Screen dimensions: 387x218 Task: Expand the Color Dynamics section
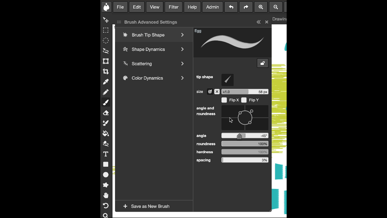coord(154,78)
